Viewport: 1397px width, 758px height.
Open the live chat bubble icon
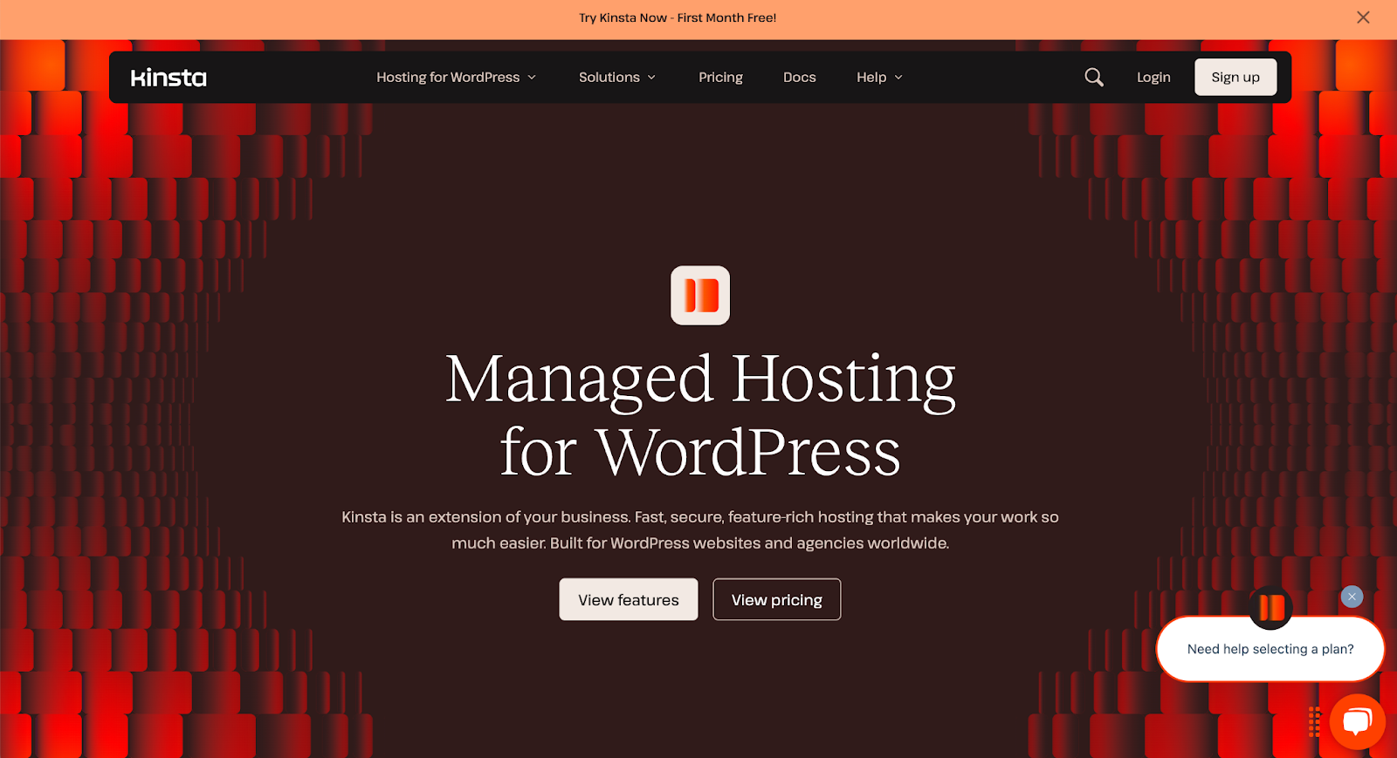click(1357, 721)
